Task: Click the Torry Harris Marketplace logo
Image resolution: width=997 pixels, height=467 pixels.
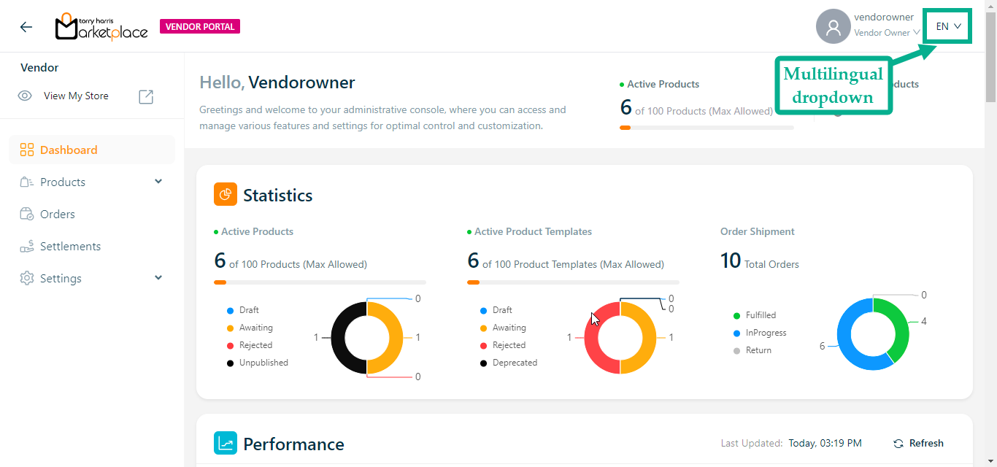Action: coord(101,27)
